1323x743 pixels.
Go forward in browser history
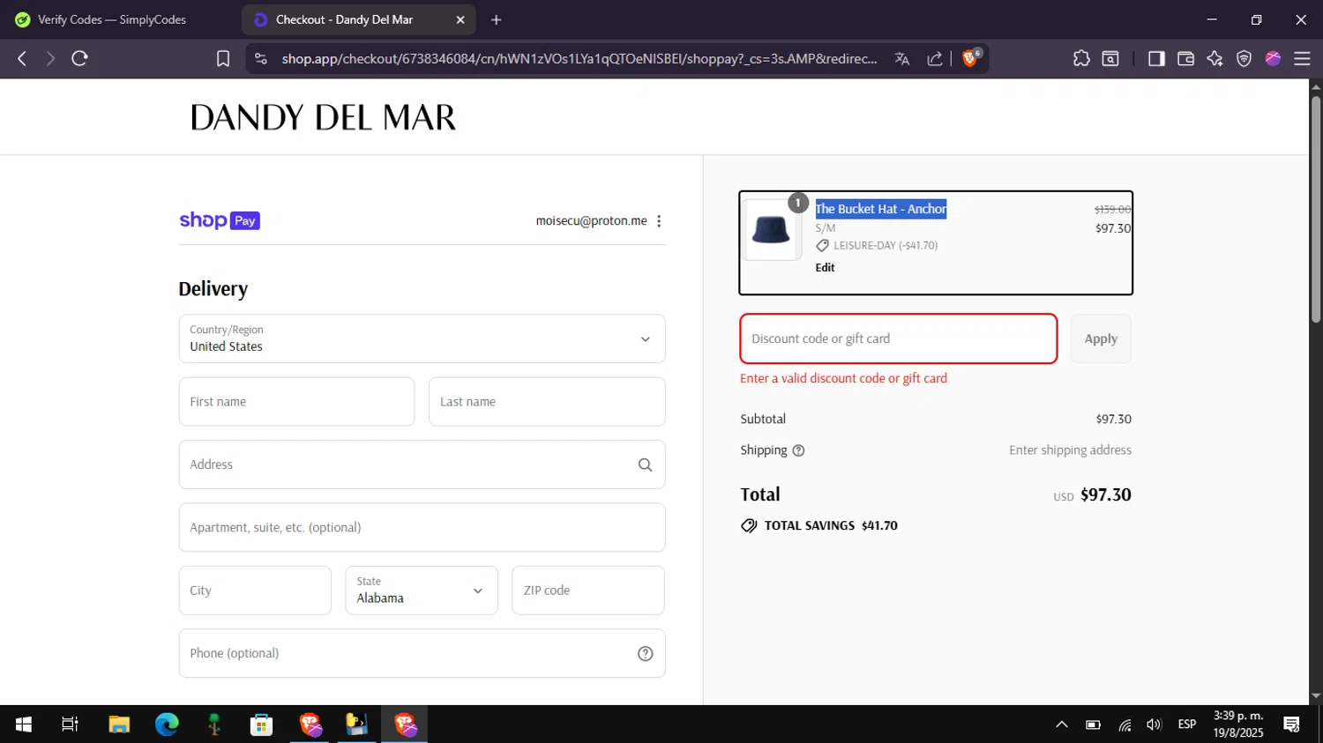(50, 58)
